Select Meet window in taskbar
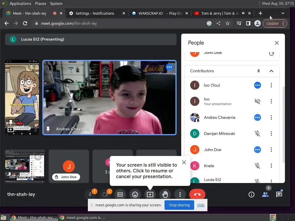 tap(34, 218)
